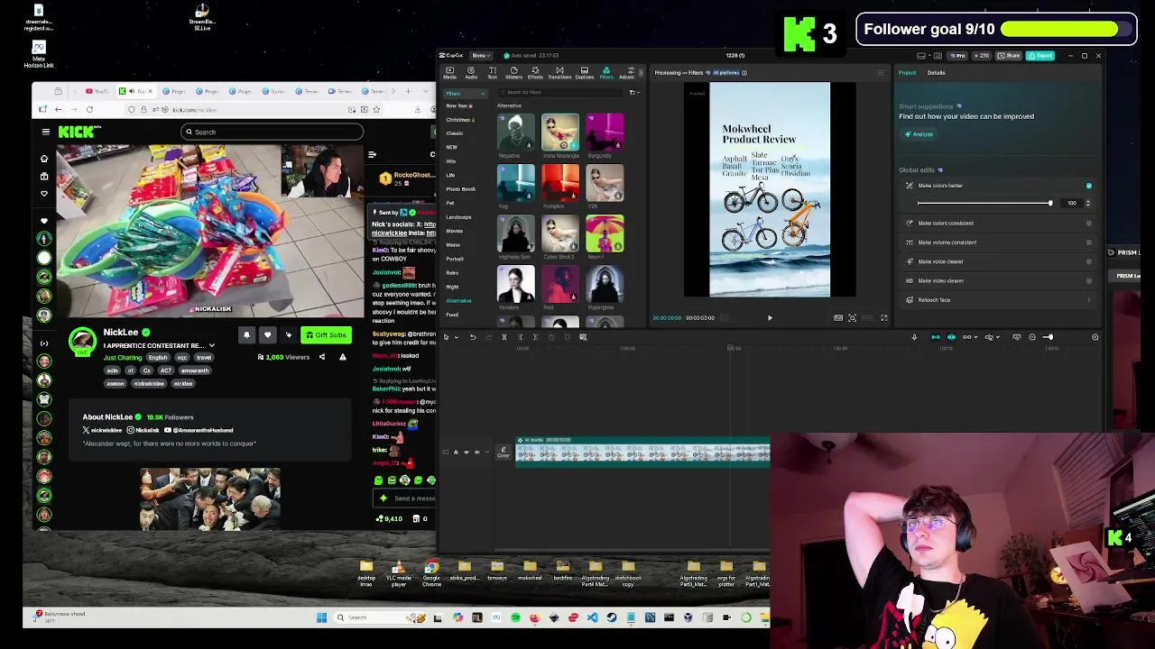Enable Make colors consistent checkbox
The height and width of the screenshot is (649, 1155).
click(1088, 223)
